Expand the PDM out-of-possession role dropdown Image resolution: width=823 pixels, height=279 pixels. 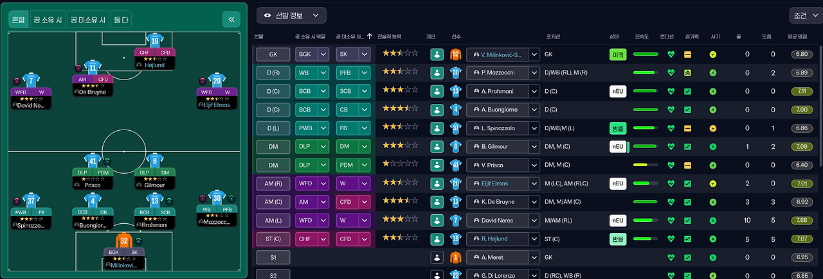tap(365, 165)
